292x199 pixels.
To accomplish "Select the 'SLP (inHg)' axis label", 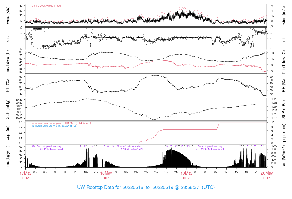I will (x=7, y=109).
